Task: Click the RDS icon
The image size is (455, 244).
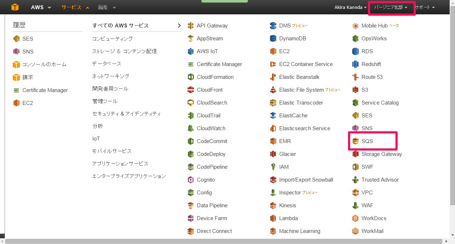Action: tap(356, 51)
